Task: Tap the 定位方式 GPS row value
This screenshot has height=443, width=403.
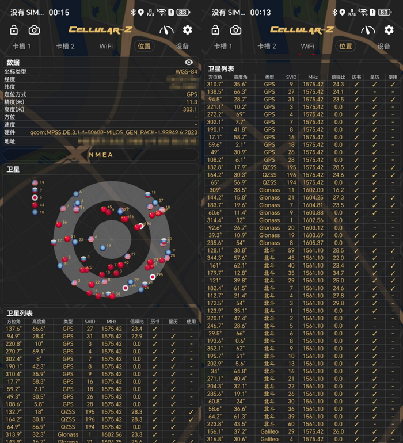Action: click(192, 94)
